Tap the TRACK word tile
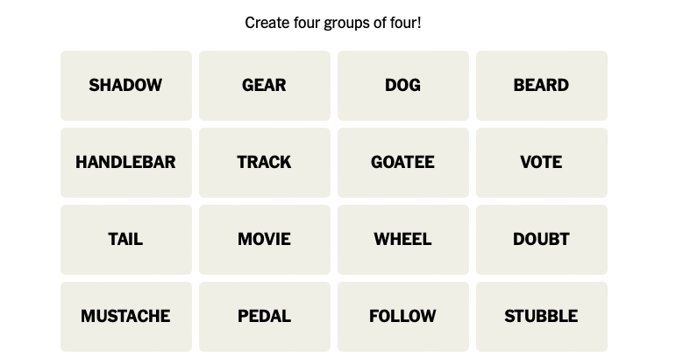The width and height of the screenshot is (683, 364). tap(265, 163)
